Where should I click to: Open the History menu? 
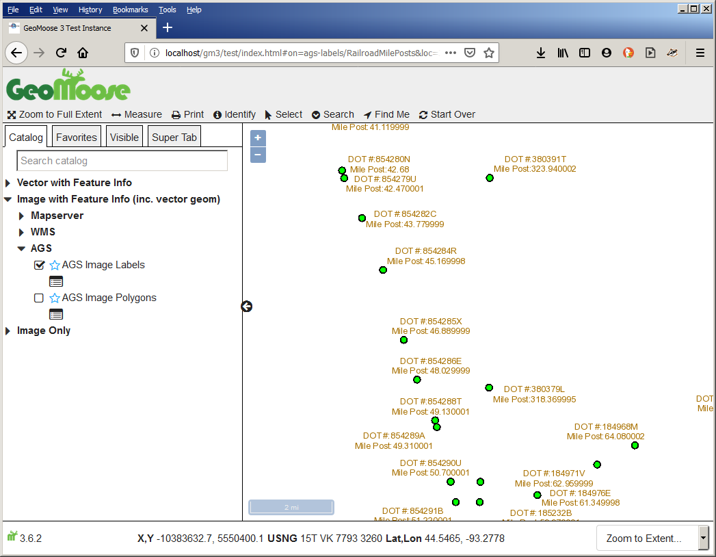pos(90,10)
